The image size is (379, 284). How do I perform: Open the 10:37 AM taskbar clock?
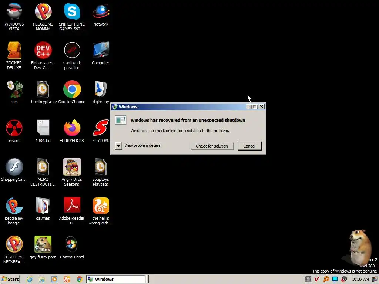360,280
